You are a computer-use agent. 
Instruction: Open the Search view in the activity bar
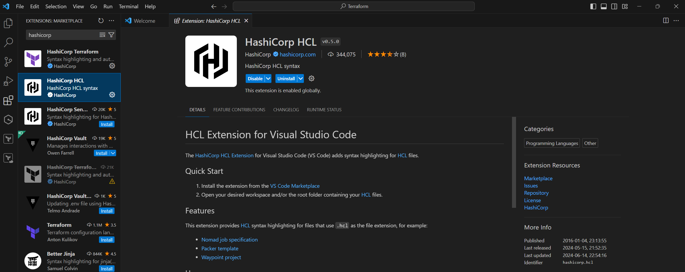pos(8,43)
